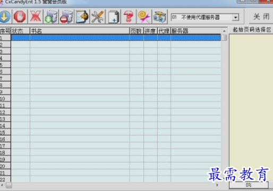
Task: Click the horizontal scrollbar right arrow
Action: [x=217, y=185]
